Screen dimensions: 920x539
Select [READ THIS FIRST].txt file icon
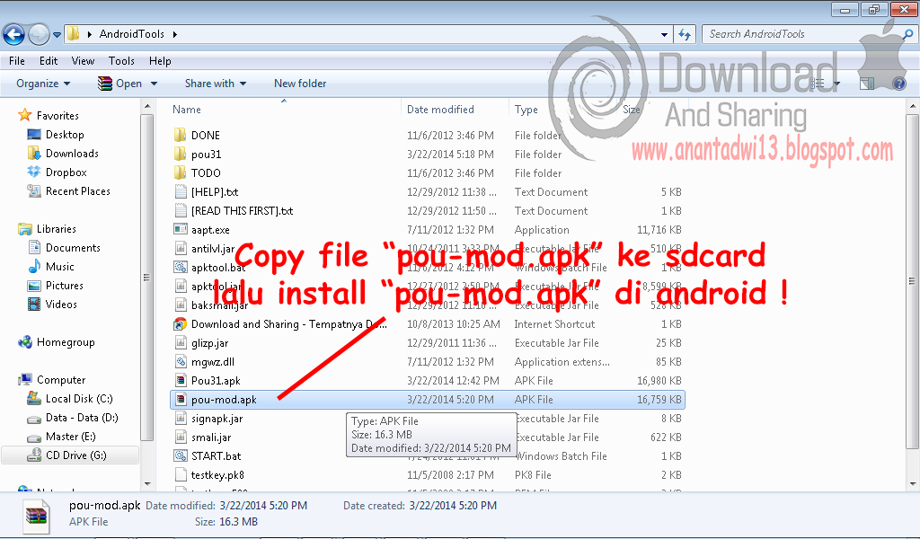[x=180, y=210]
